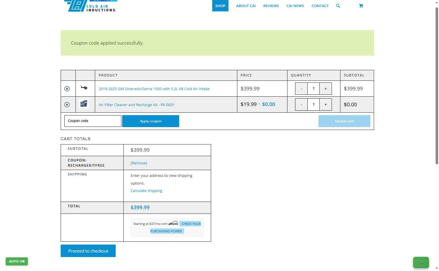Screen dimensions: 439x271
Task: Focus the Coupon code input field
Action: click(93, 121)
